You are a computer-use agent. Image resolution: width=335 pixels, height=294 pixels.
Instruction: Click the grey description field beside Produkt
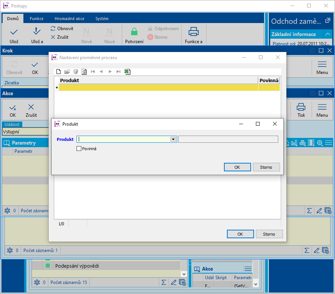point(228,139)
